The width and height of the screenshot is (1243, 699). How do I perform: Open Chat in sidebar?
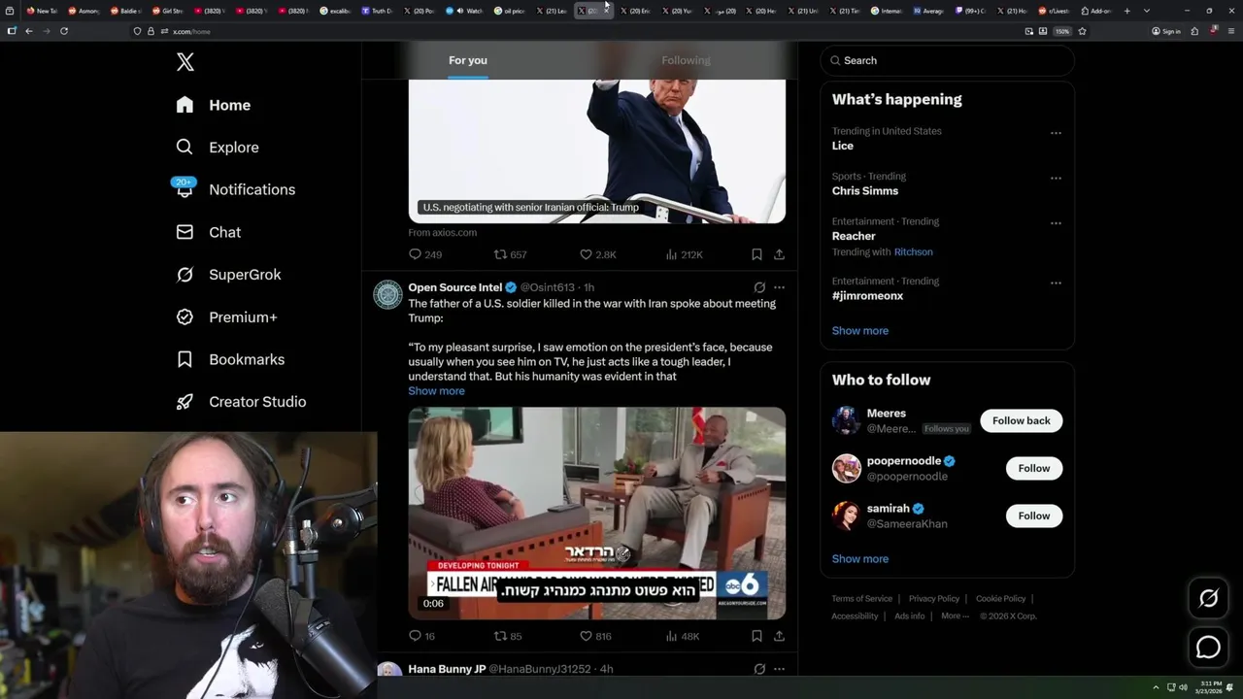point(208,232)
